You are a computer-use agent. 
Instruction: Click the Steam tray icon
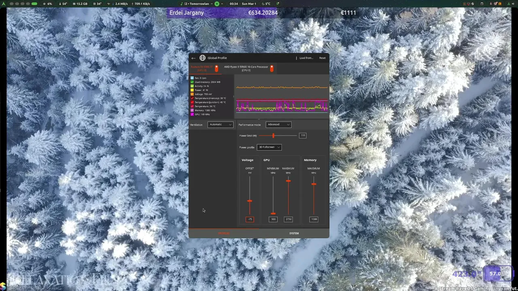(473, 4)
